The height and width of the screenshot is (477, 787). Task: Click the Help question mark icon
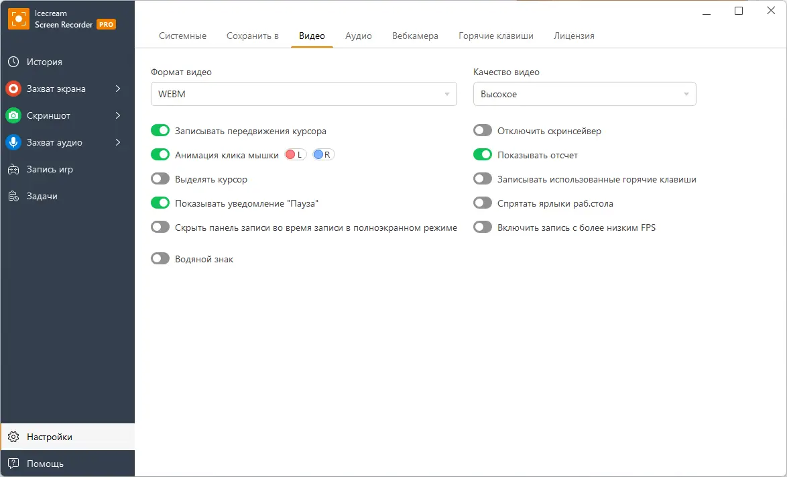coord(13,464)
